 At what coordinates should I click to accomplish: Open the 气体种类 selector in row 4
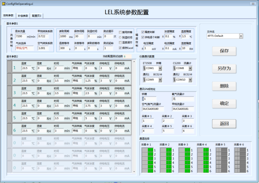77,106
